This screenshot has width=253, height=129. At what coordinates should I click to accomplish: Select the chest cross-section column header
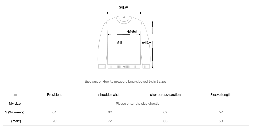[x=165, y=95]
